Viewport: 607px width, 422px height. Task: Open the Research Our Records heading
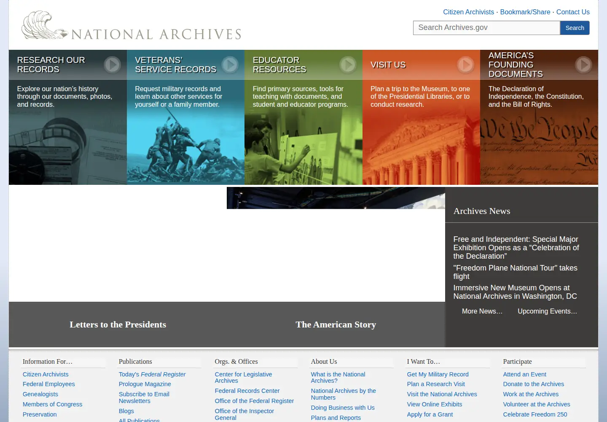51,65
